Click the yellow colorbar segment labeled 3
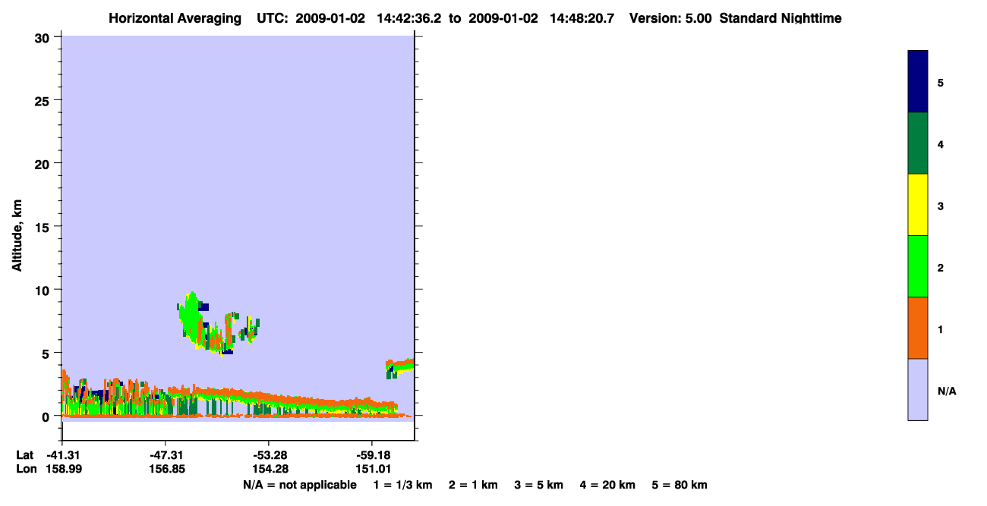The height and width of the screenshot is (506, 987). (918, 205)
